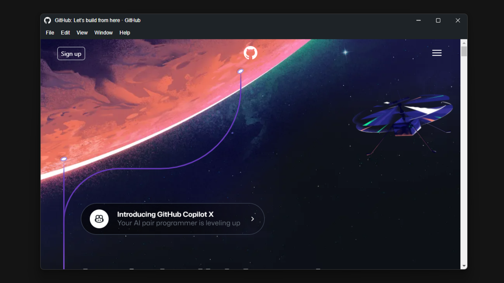Image resolution: width=504 pixels, height=283 pixels.
Task: Open the Help menu
Action: pos(125,33)
